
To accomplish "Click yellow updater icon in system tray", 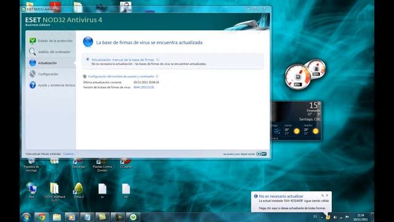I will [328, 217].
